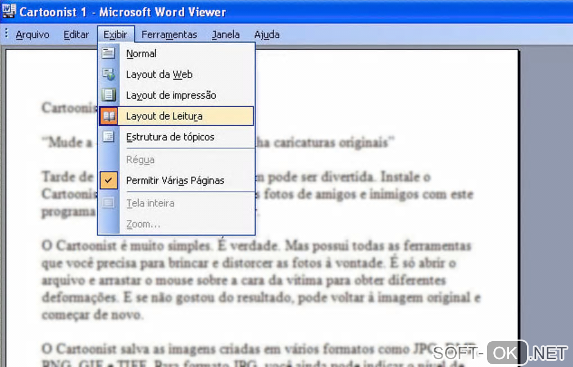Screen dimensions: 573x367
Task: Toggle the Permitir Várias Páginas checkmark
Action: (108, 180)
